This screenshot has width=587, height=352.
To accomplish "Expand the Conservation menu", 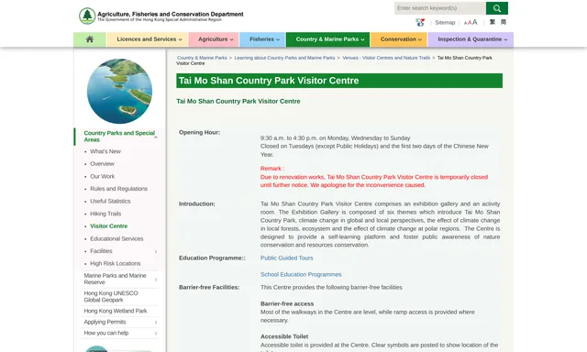I will (399, 39).
